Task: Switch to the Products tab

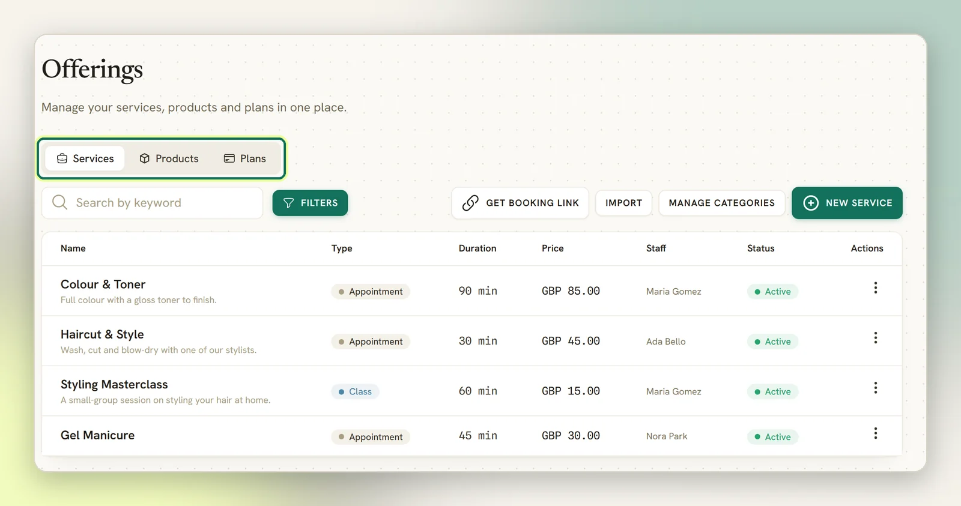Action: (169, 158)
